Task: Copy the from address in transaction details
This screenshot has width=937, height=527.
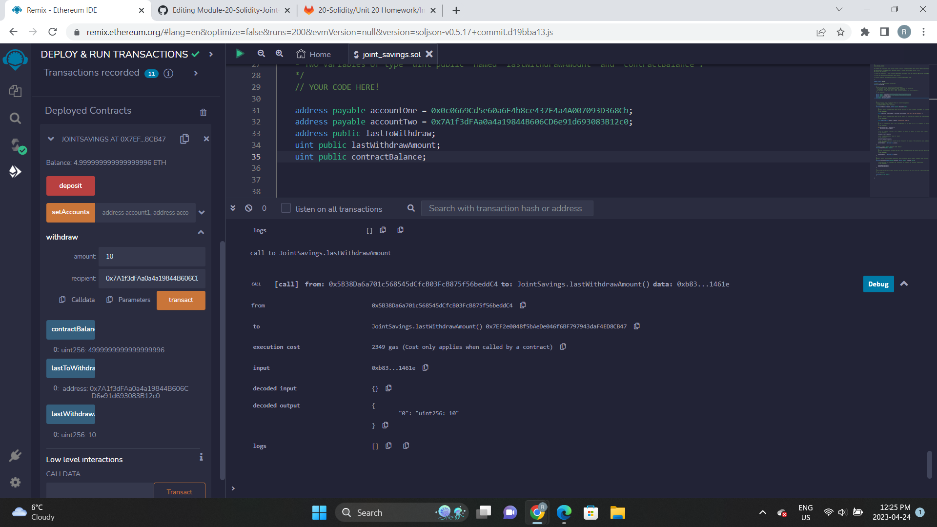Action: (x=523, y=305)
